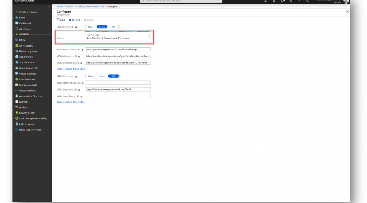Discard configuration changes
The height and width of the screenshot is (203, 367).
click(x=74, y=20)
